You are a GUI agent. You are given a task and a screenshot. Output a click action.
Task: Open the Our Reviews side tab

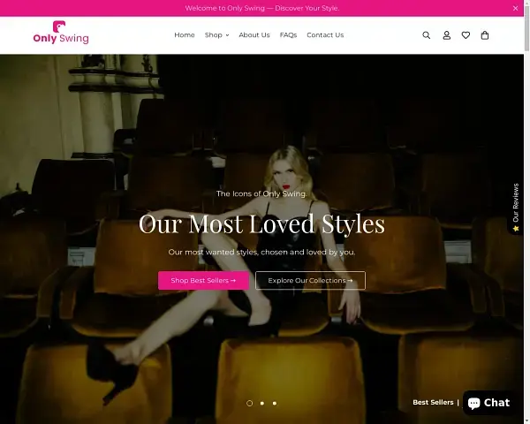pyautogui.click(x=517, y=208)
